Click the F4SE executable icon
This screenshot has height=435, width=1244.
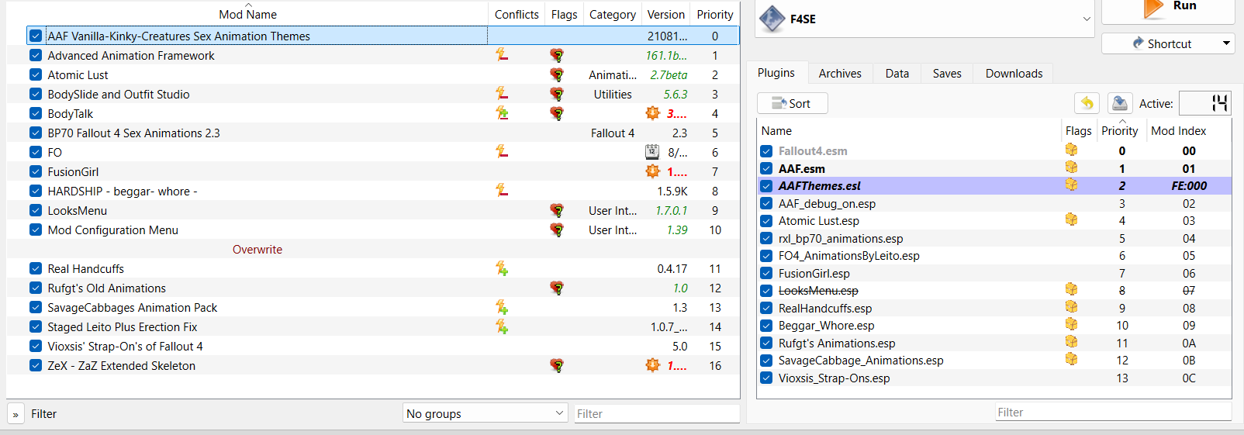pyautogui.click(x=772, y=19)
